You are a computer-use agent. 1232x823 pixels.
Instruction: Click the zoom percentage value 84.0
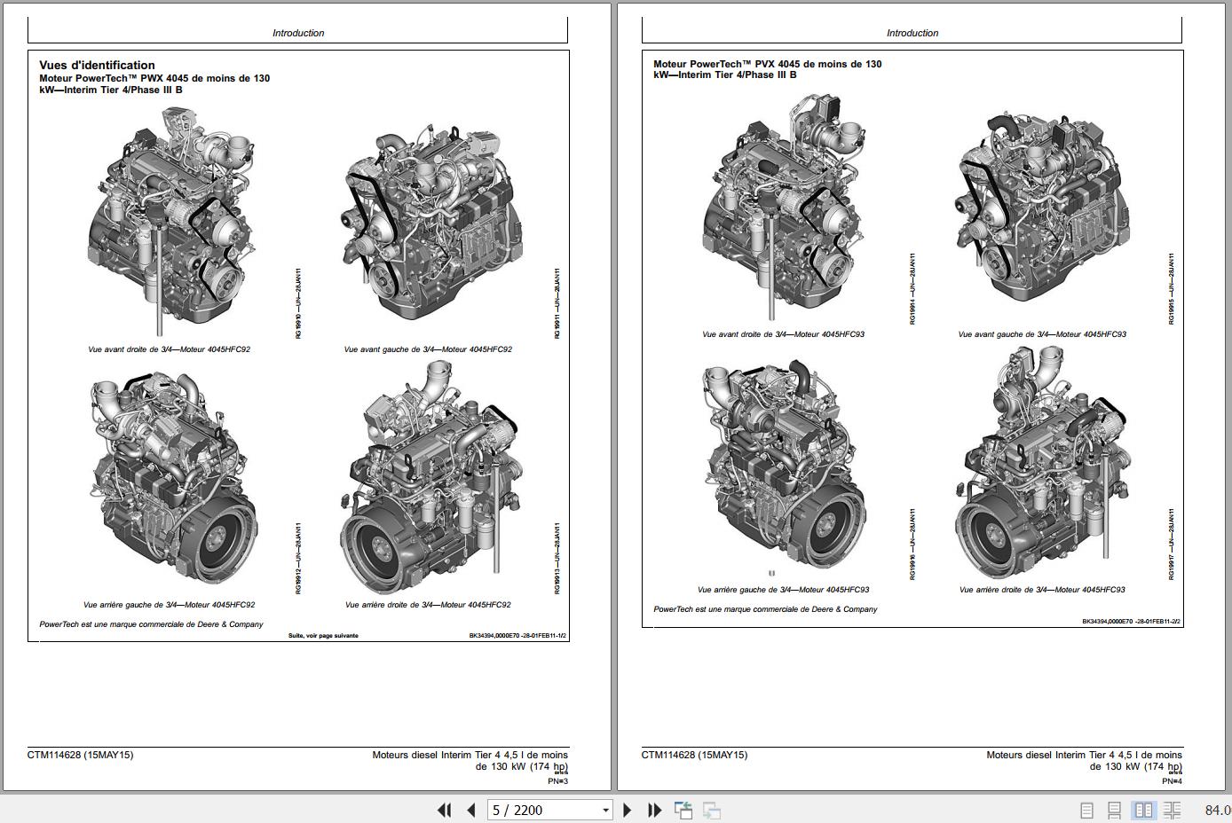click(x=1218, y=811)
